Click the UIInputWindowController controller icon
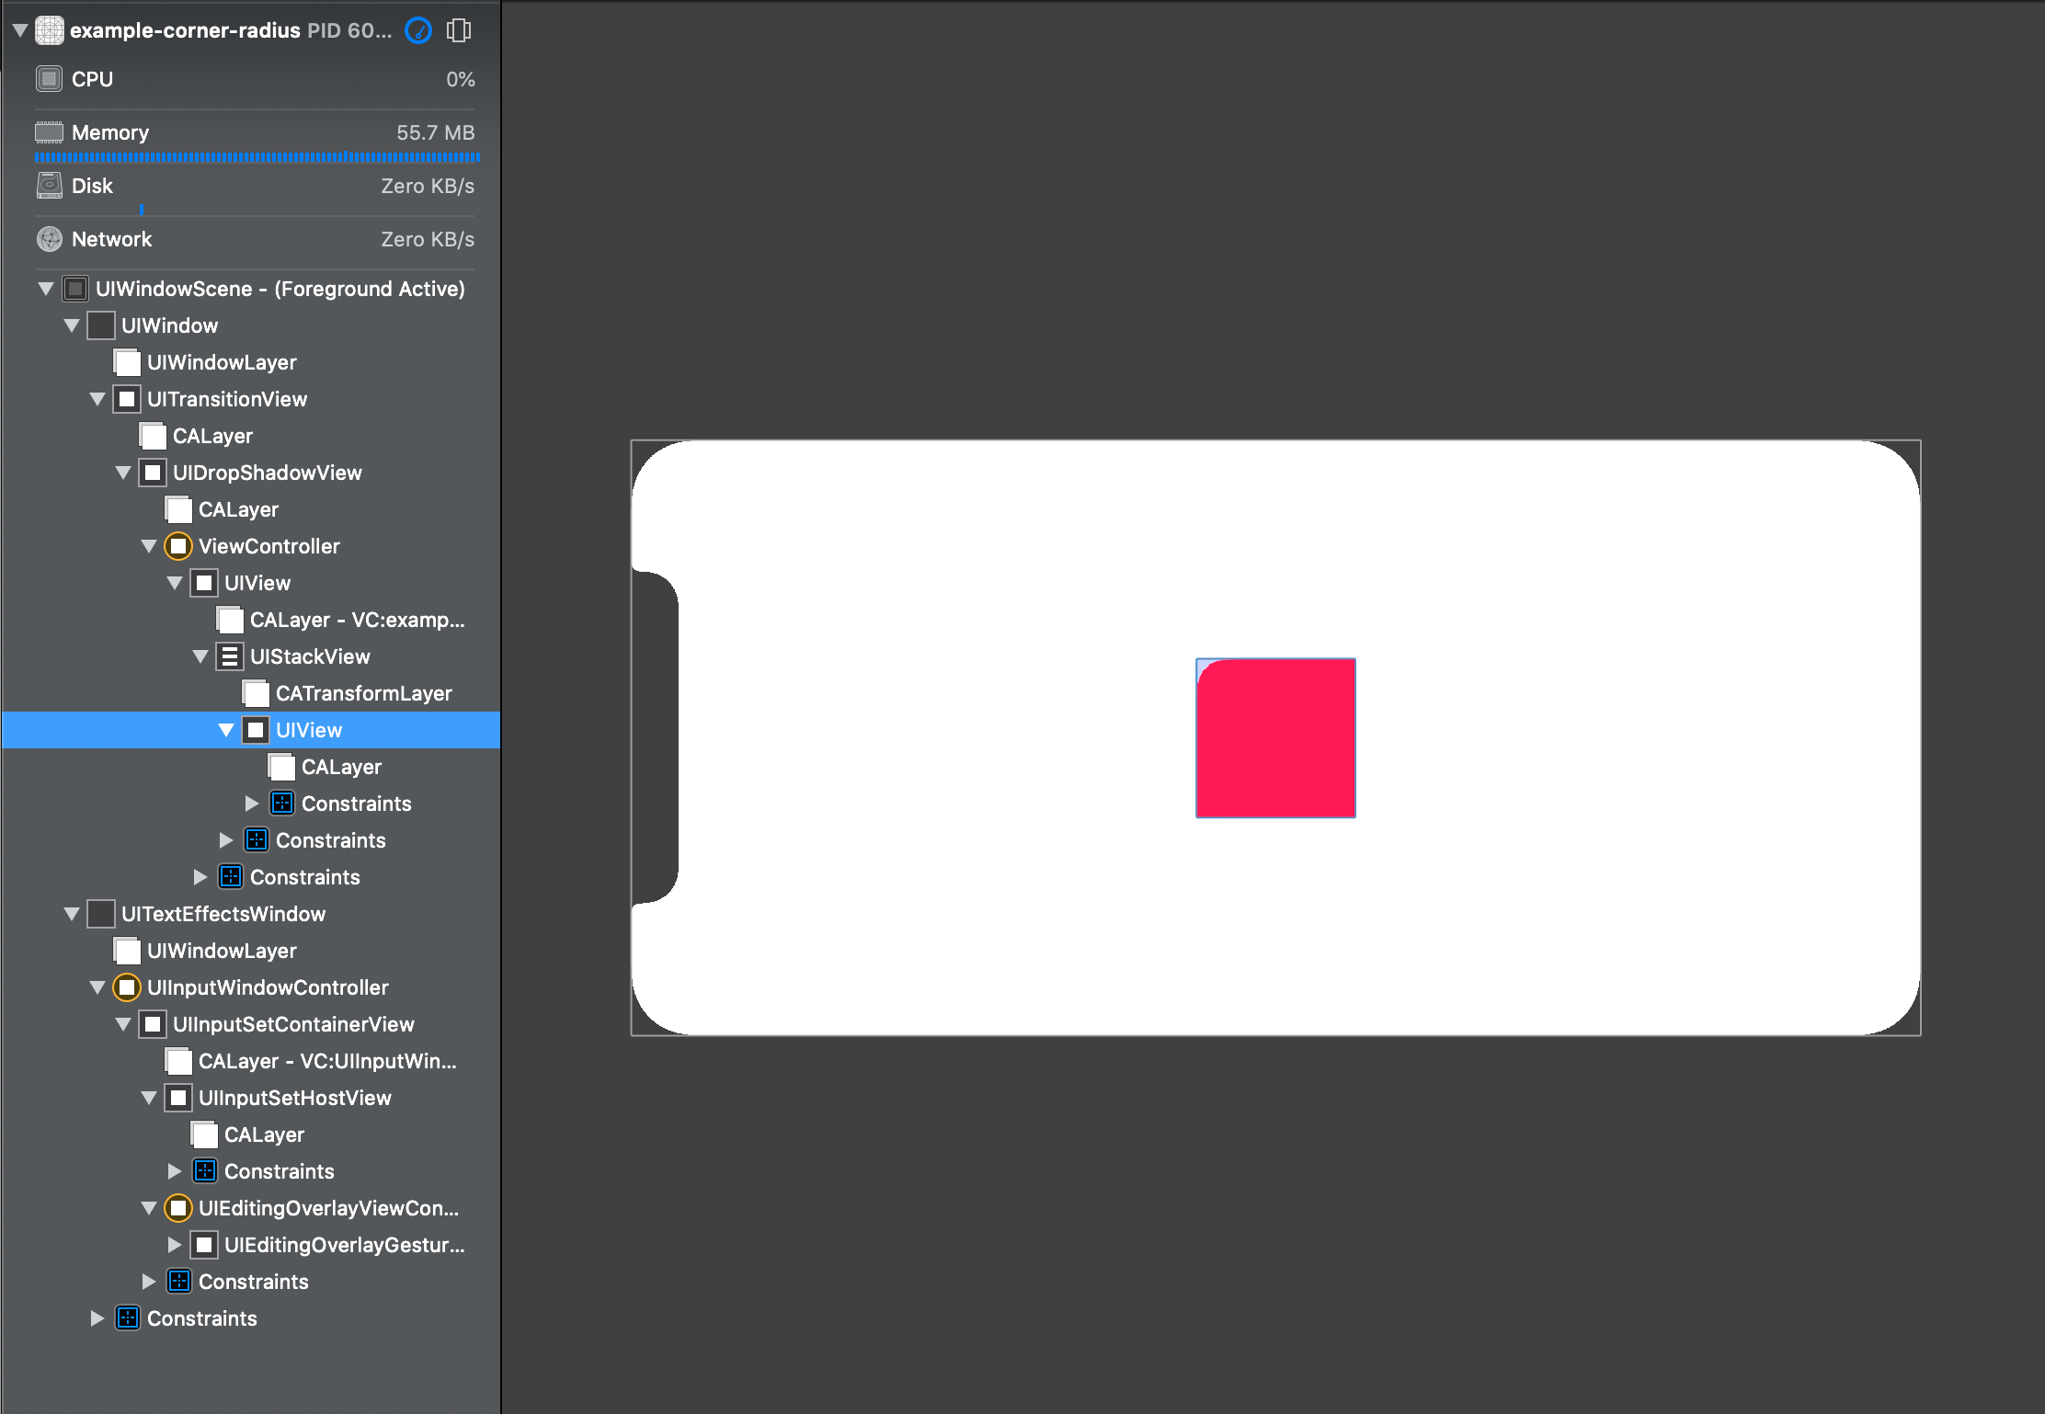 tap(127, 987)
